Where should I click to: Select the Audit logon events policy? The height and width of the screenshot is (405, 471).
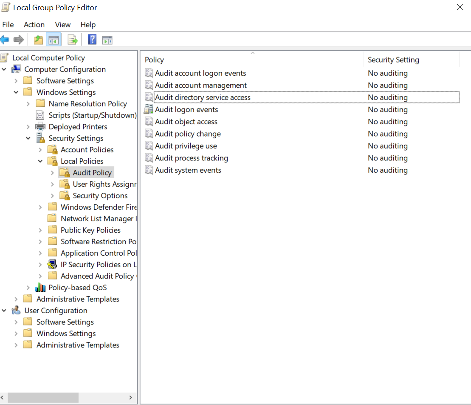[x=186, y=109]
